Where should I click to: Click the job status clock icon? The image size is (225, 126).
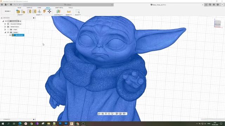pos(214,5)
